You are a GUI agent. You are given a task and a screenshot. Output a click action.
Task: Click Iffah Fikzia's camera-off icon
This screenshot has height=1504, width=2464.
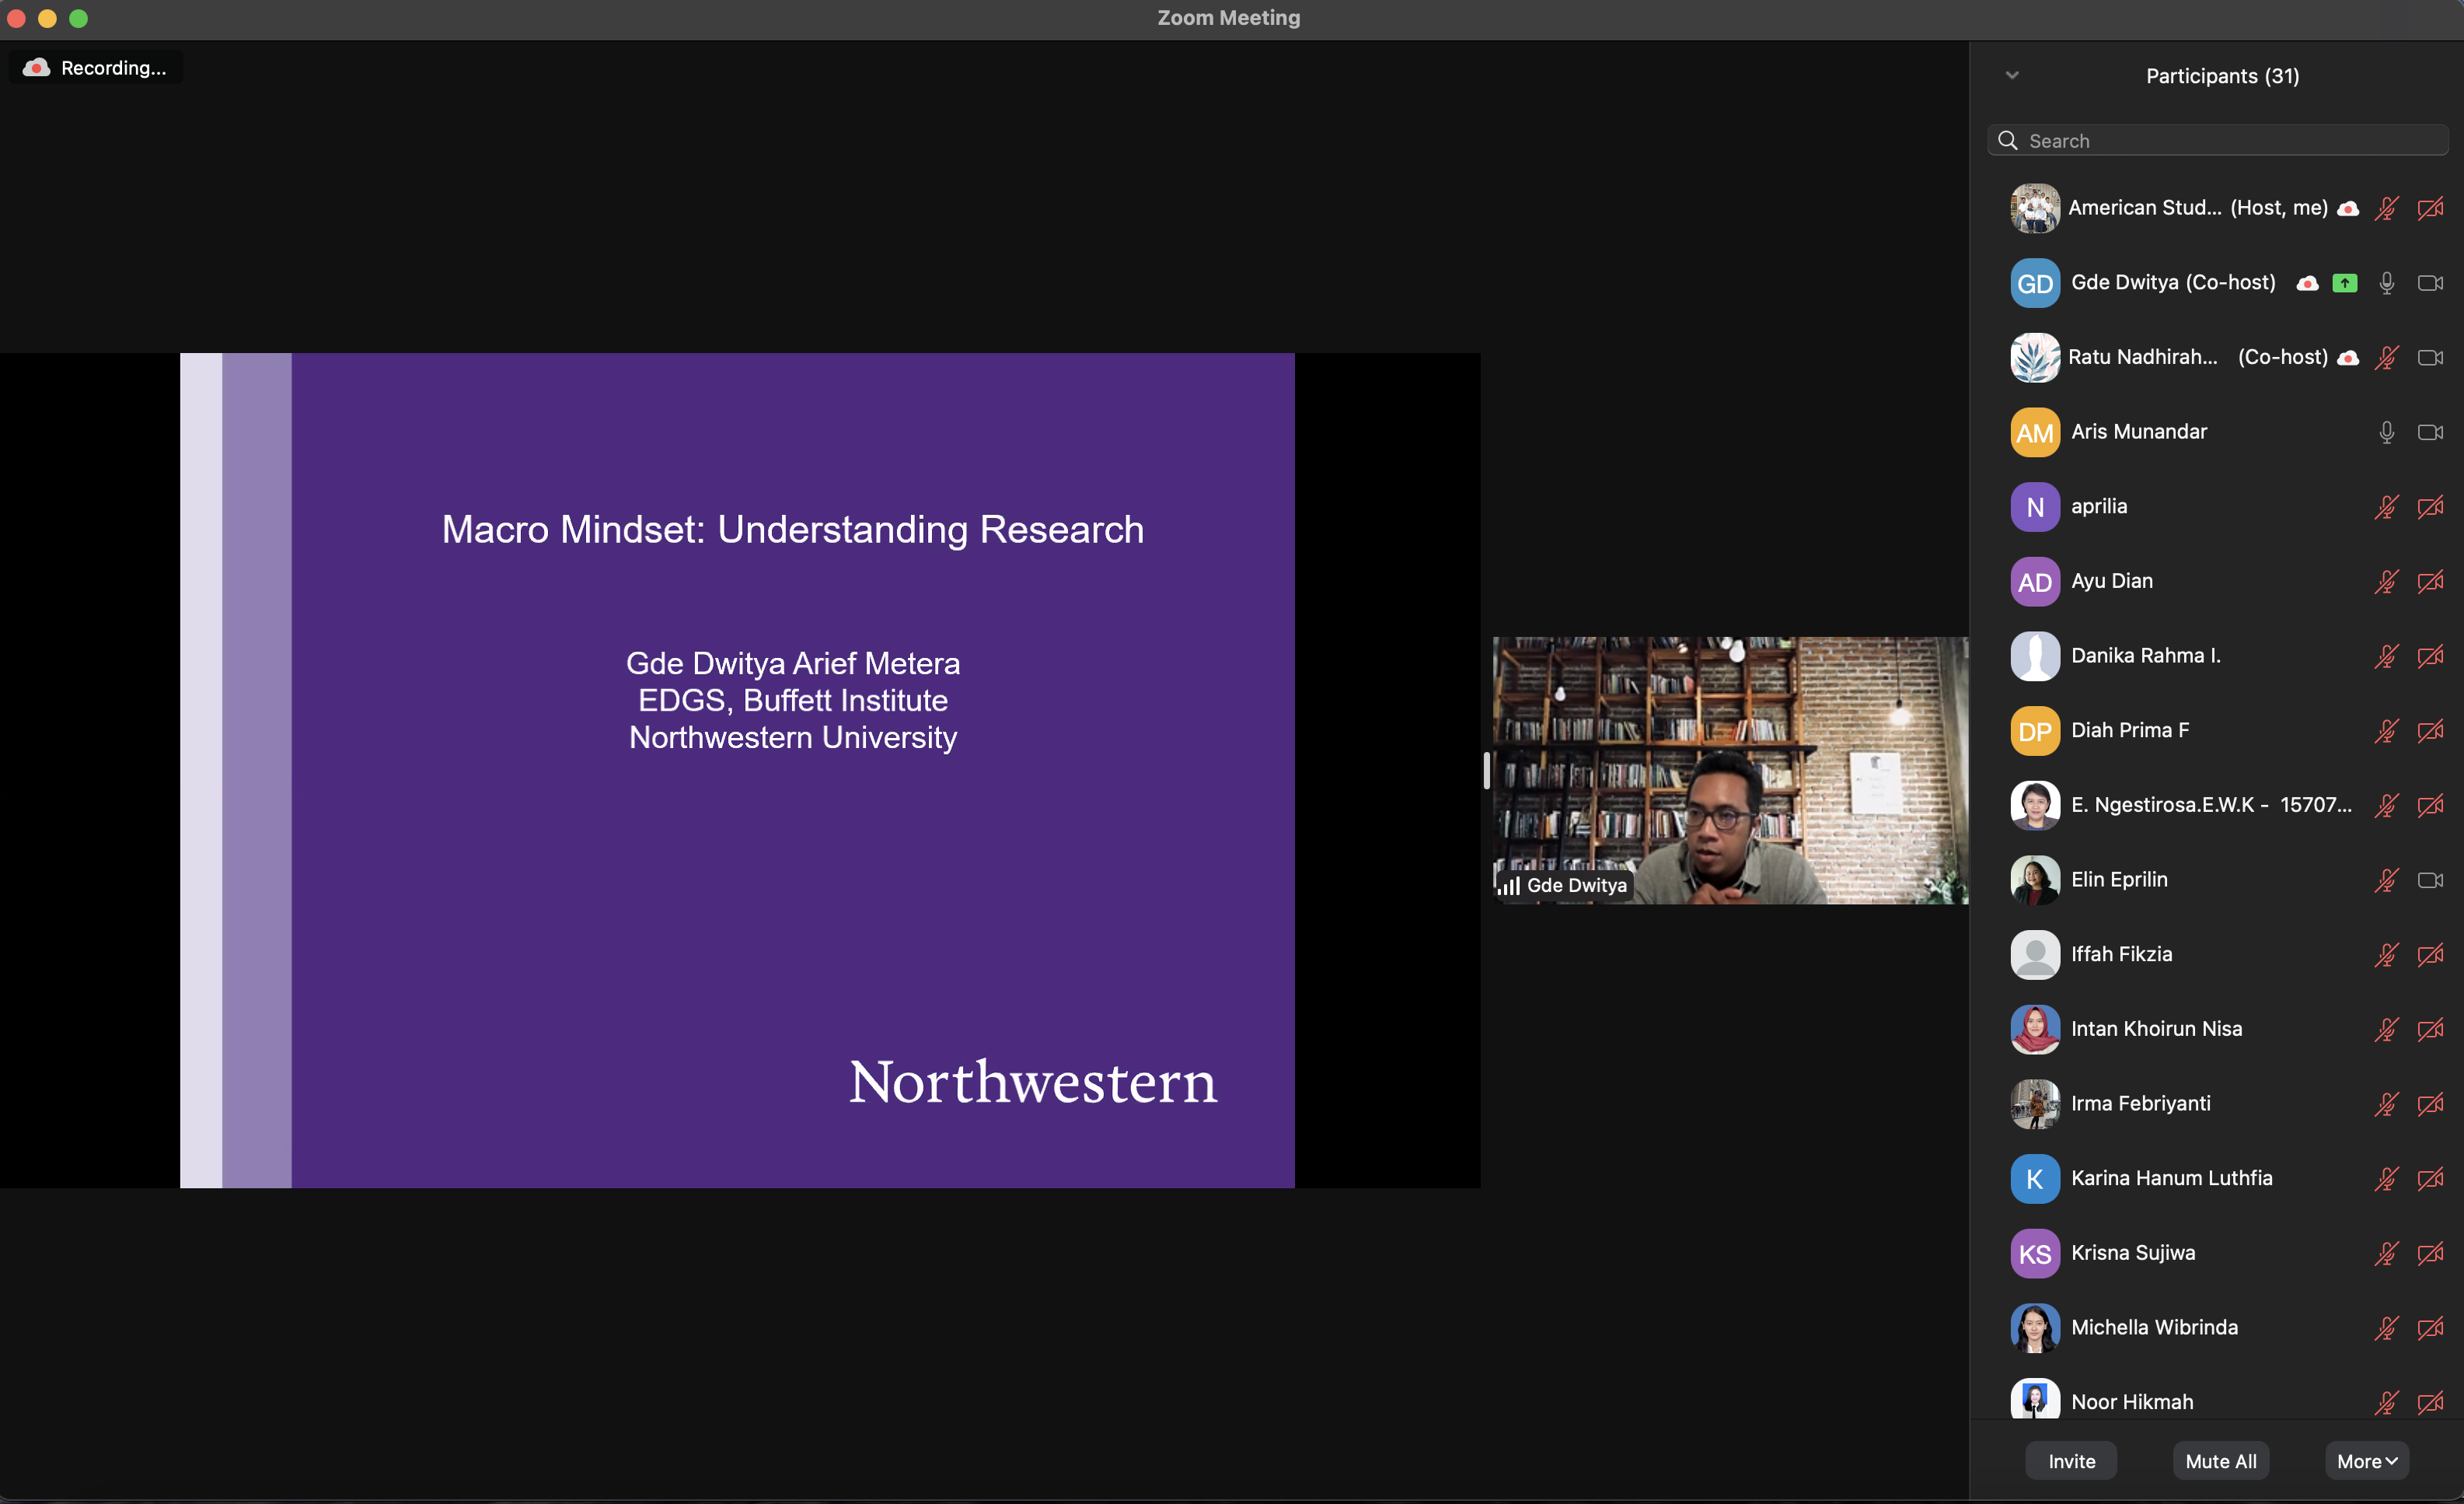(2430, 956)
